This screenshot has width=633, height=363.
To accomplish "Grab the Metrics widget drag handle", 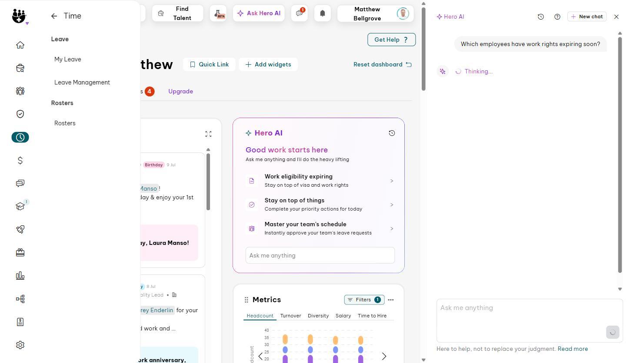I will [x=246, y=300].
